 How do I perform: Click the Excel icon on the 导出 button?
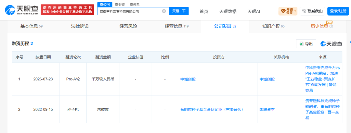click(302, 44)
